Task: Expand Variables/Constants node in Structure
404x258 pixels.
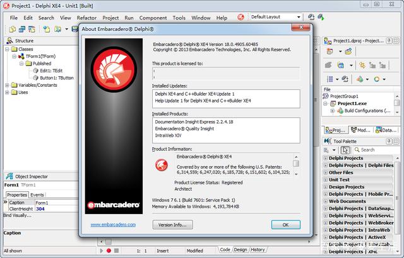Action: click(x=7, y=85)
